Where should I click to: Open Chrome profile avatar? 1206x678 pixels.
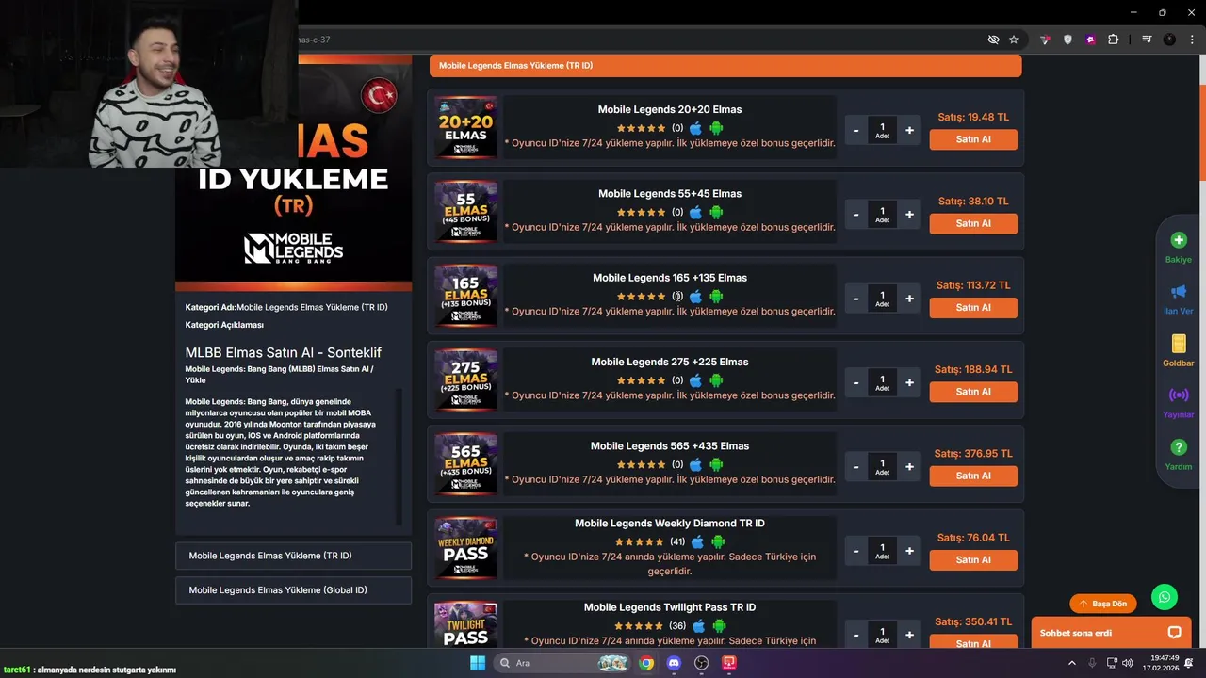[x=1169, y=40]
